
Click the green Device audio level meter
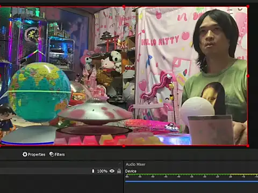pyautogui.click(x=177, y=174)
